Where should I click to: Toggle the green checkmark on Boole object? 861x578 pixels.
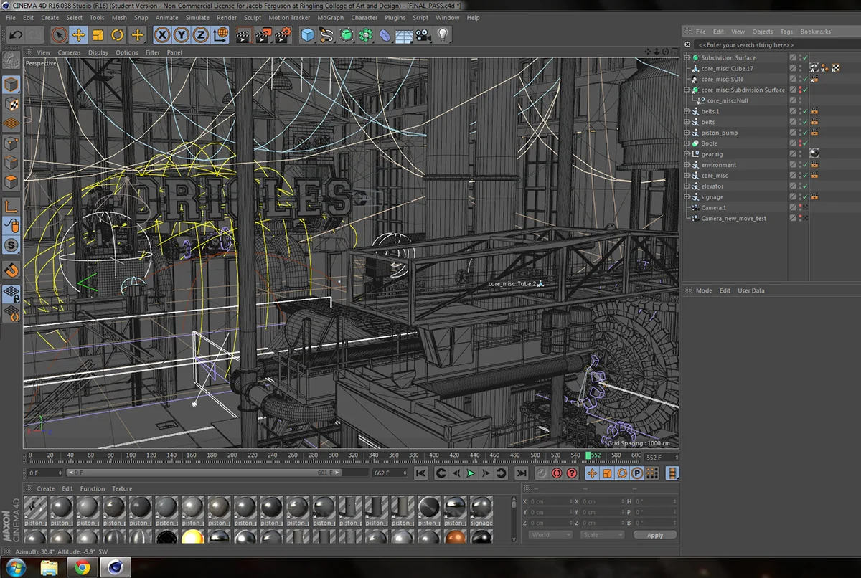pyautogui.click(x=805, y=143)
